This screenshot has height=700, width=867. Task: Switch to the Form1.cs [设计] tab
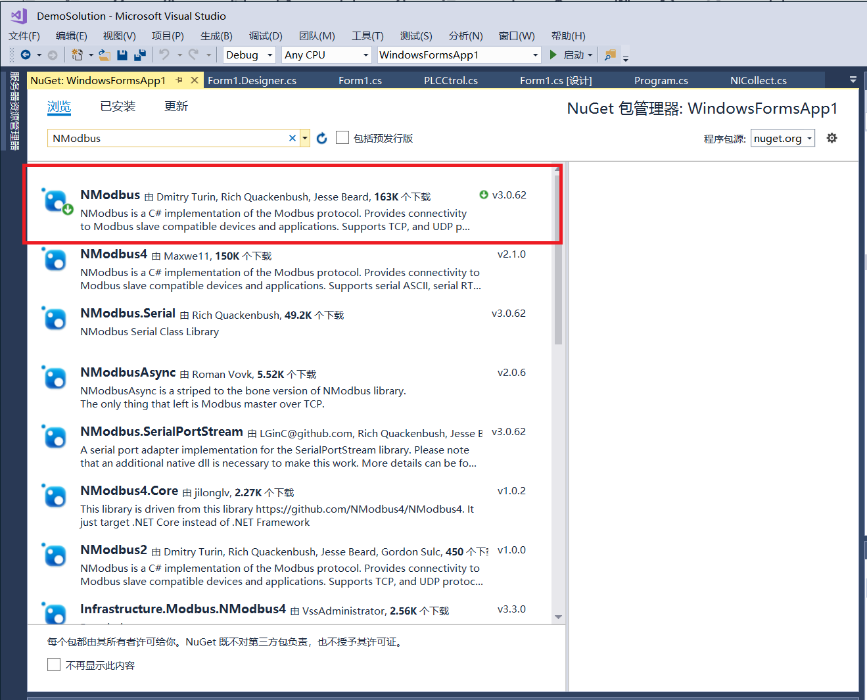556,80
